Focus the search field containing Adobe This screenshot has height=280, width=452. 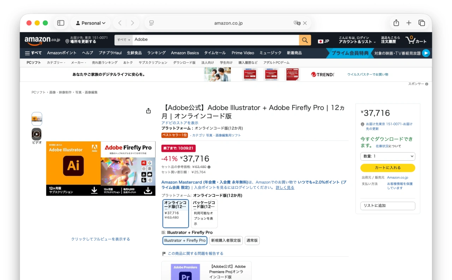point(216,40)
